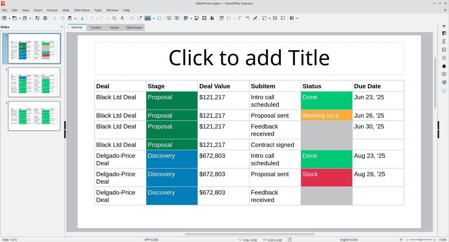Select slide 3 thumbnail
This screenshot has height=242, width=449.
pos(34,116)
